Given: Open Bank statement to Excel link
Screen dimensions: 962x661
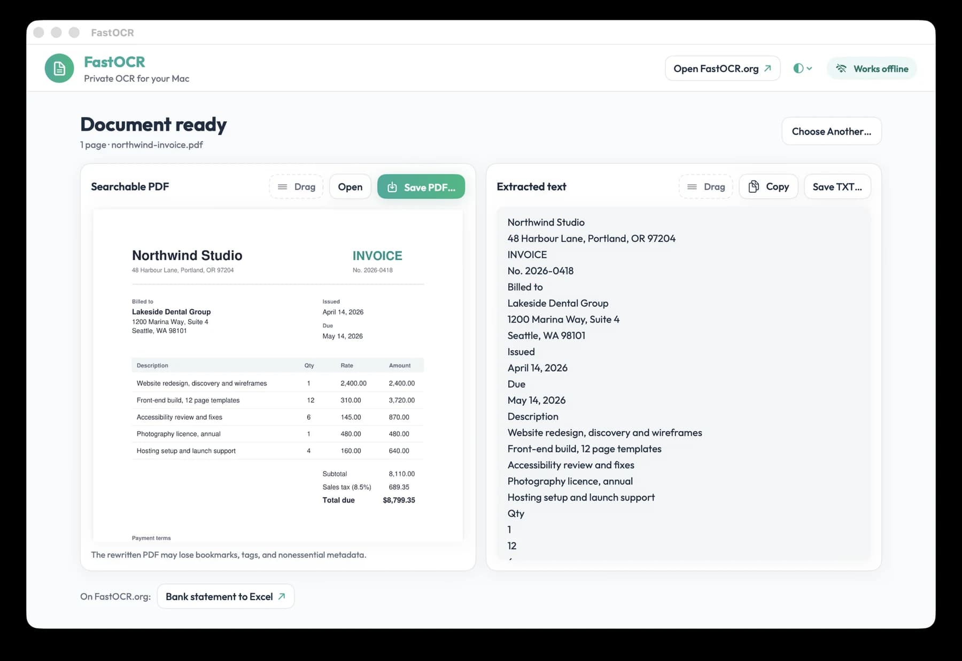Looking at the screenshot, I should coord(226,596).
